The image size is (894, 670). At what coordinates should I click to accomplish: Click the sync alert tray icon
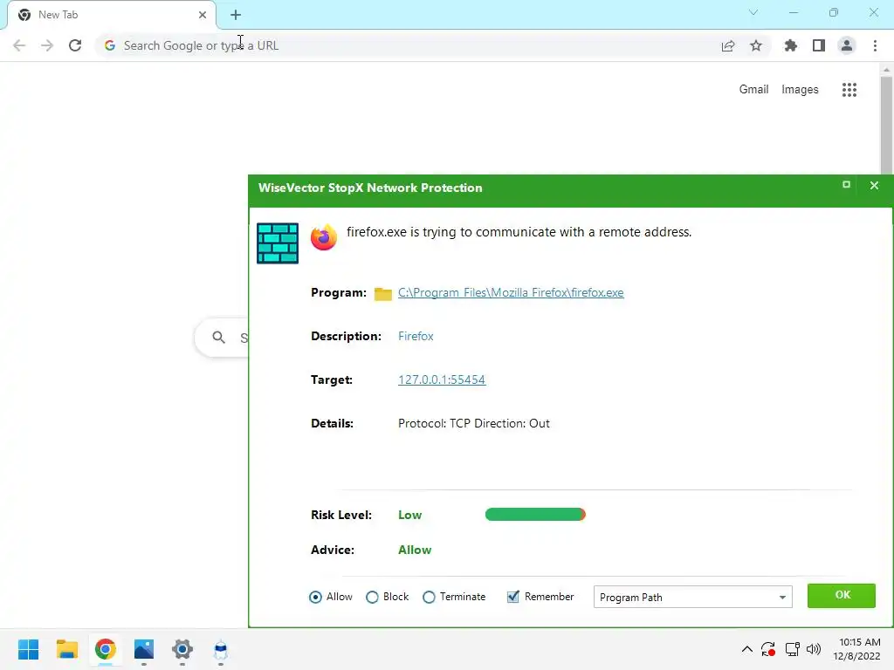[768, 649]
